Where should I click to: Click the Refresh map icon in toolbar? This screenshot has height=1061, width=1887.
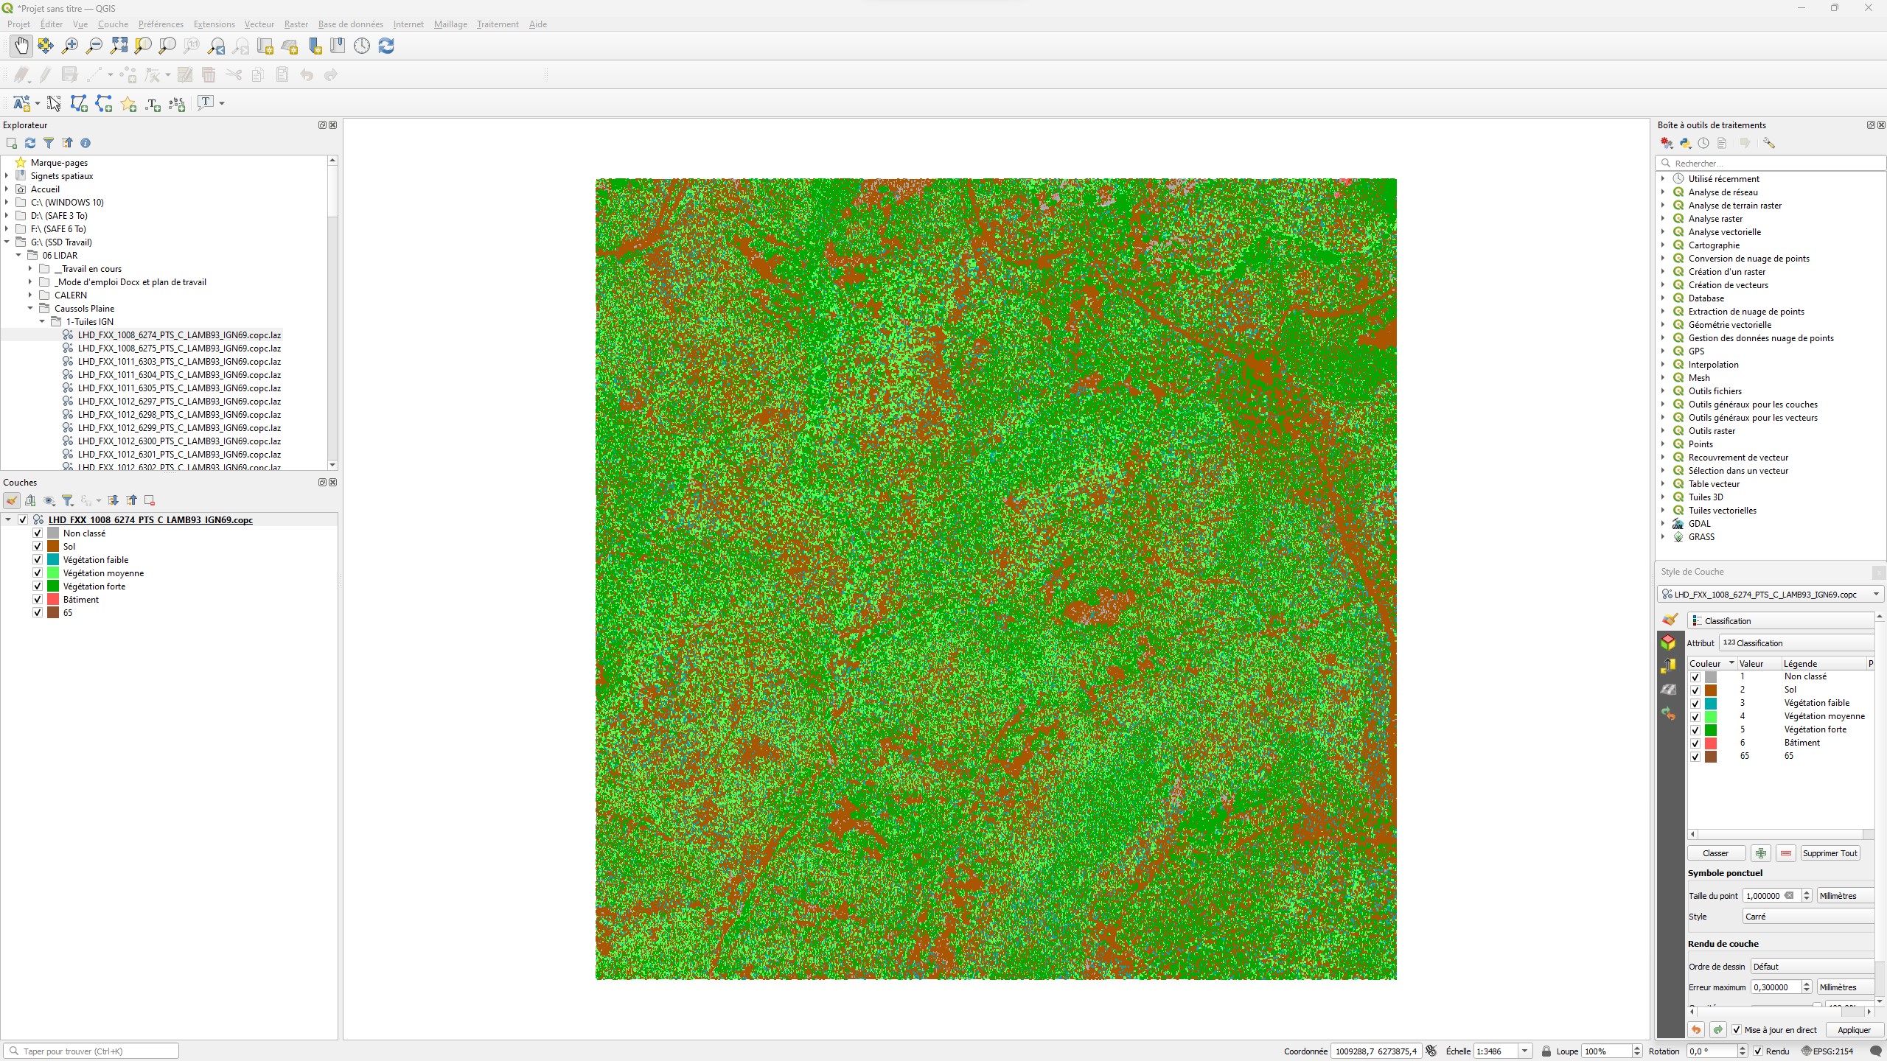coord(386,46)
